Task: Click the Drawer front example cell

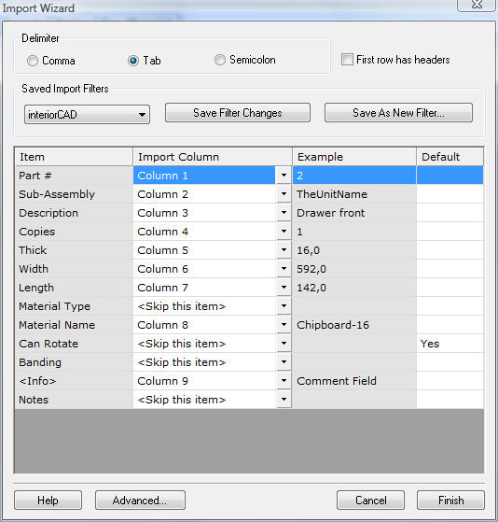Action: point(354,212)
